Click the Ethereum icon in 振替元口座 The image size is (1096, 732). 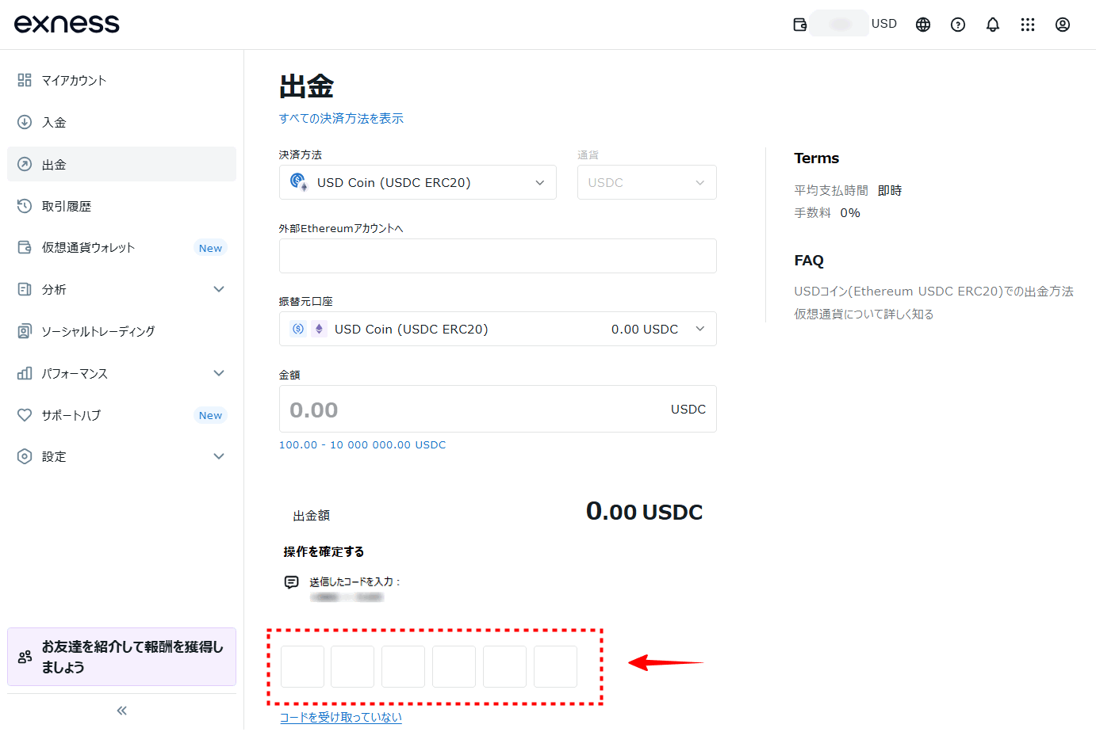coord(319,329)
